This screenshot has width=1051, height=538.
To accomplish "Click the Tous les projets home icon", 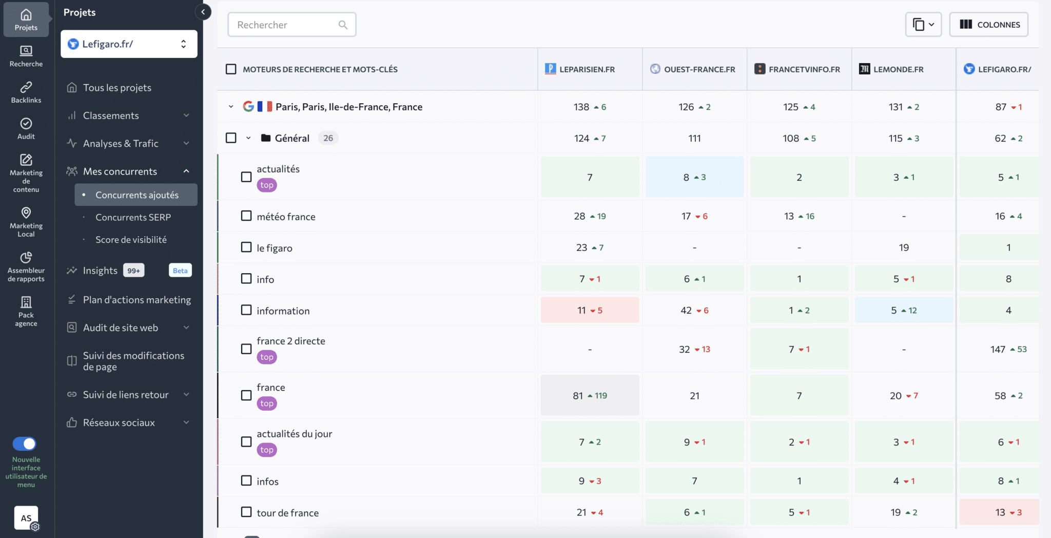I will 72,87.
